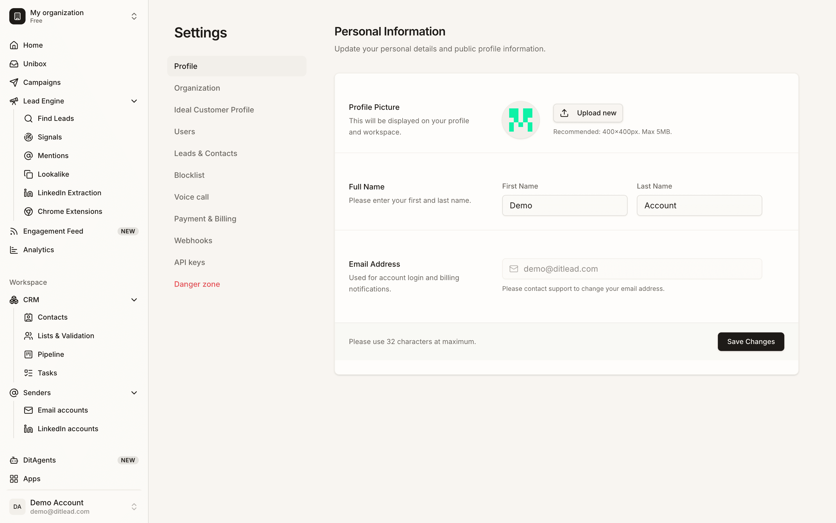Viewport: 836px width, 523px height.
Task: Open Voice call settings
Action: click(x=237, y=197)
